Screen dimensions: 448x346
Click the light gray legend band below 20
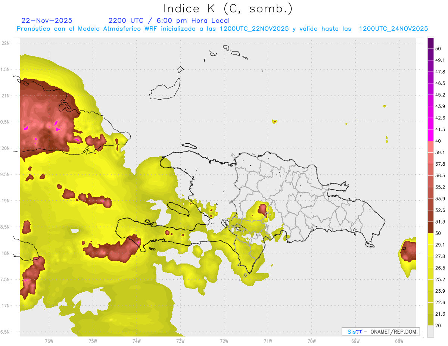[x=430, y=331]
